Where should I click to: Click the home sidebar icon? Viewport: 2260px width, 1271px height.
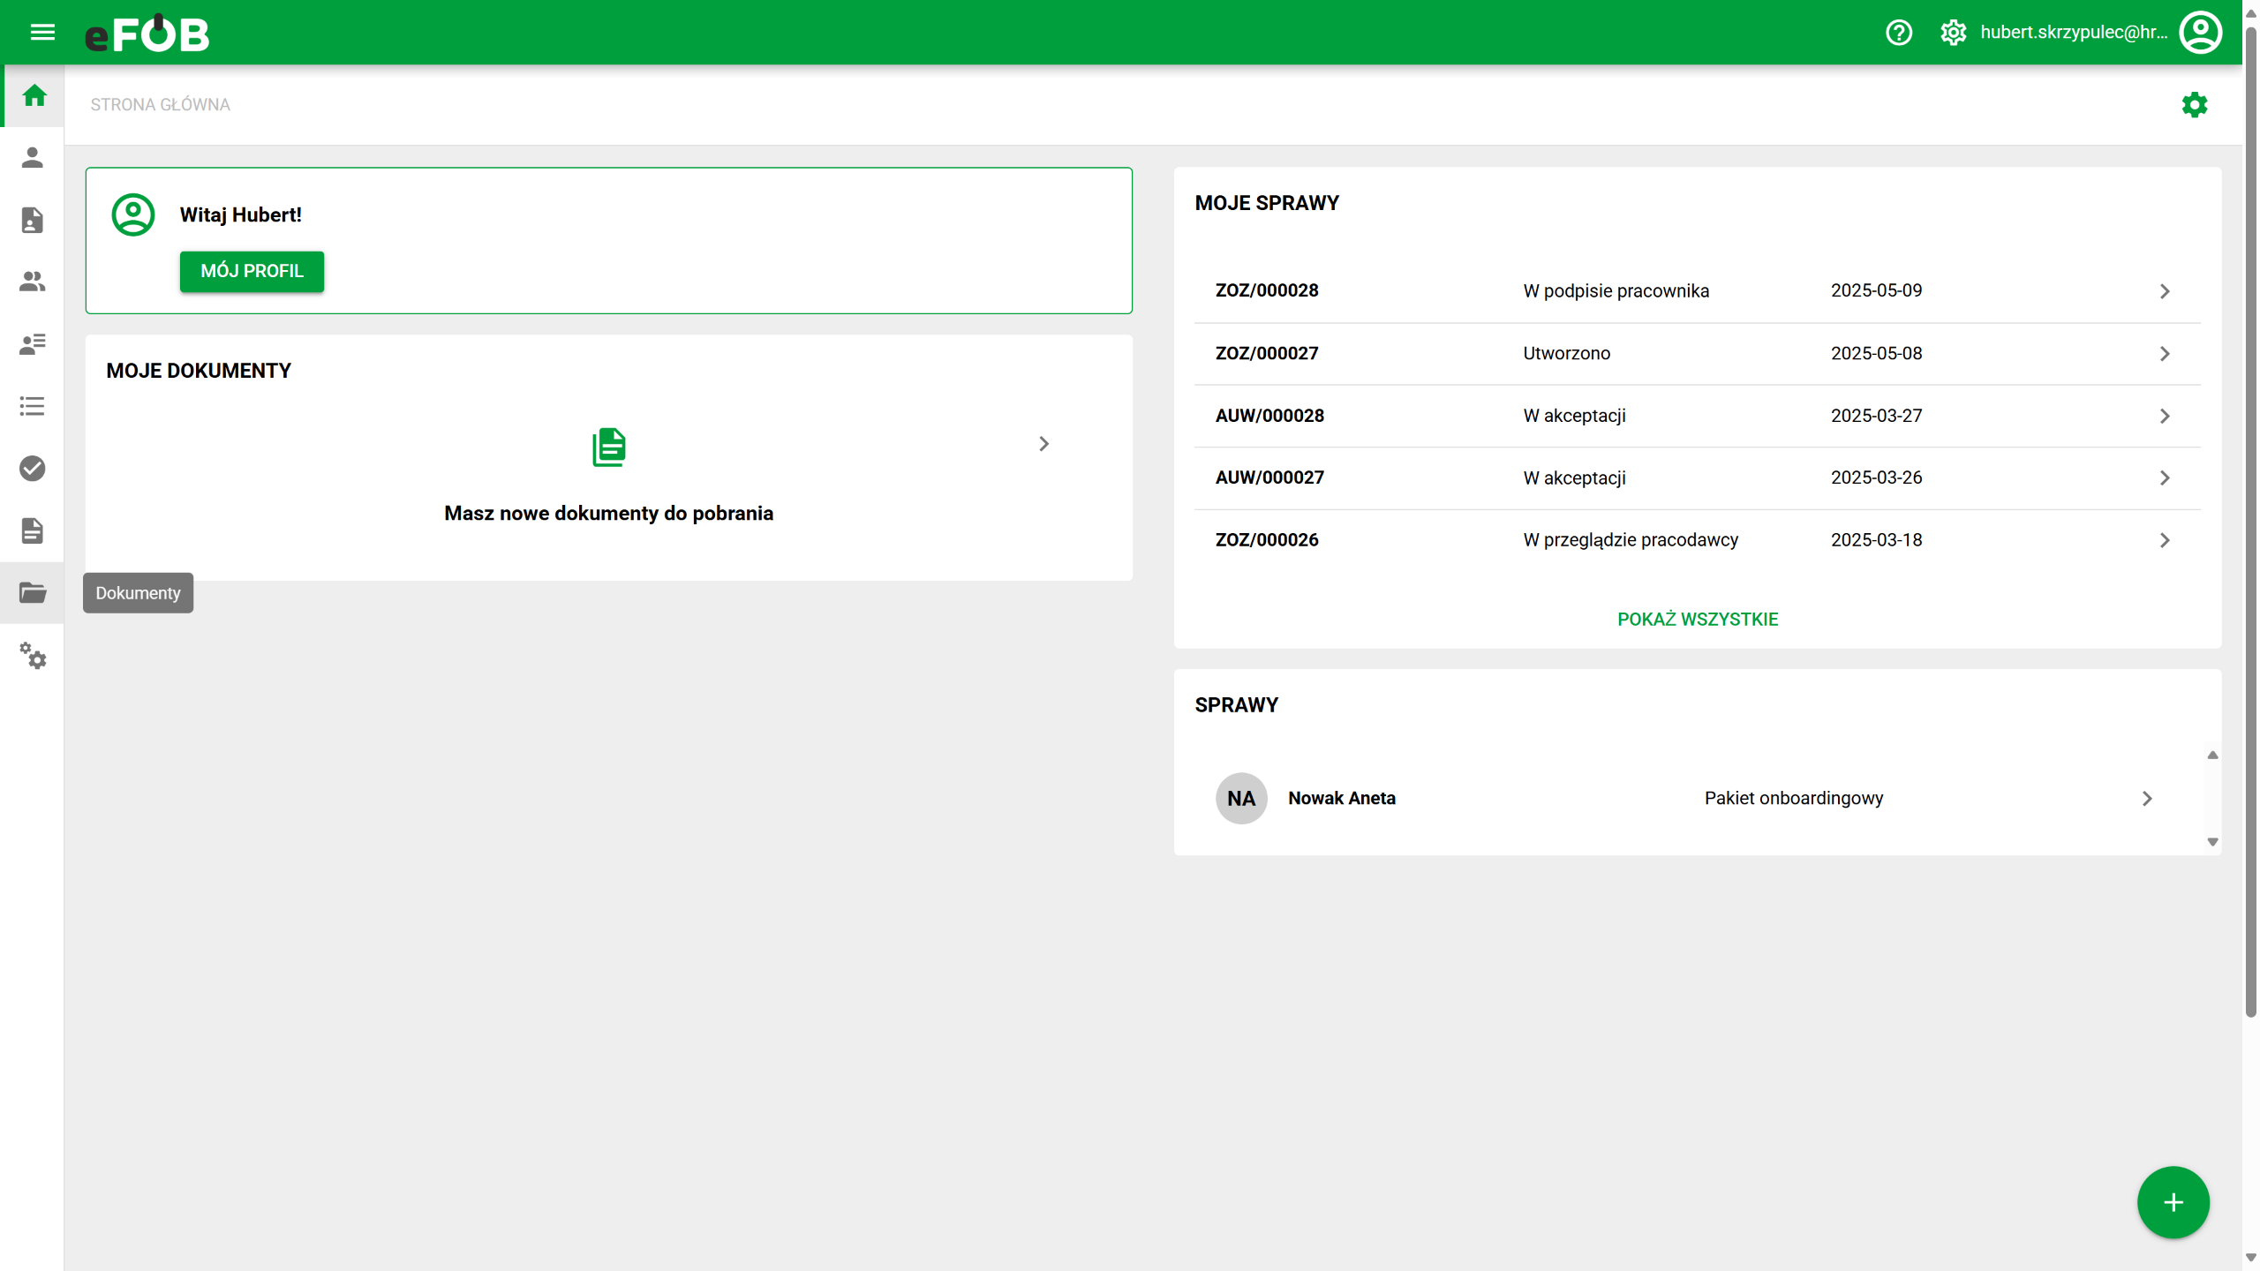click(34, 95)
